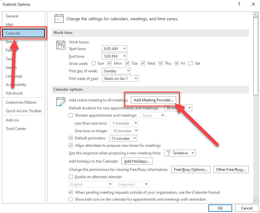Screen dimensions: 260x213
Task: Close the Outlook Options dialog
Action: 253,4
